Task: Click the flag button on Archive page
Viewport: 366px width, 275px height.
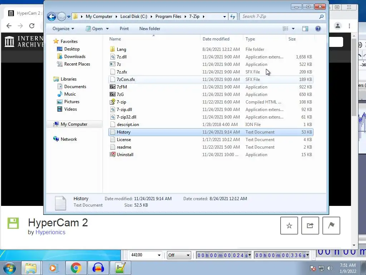Action: click(331, 226)
